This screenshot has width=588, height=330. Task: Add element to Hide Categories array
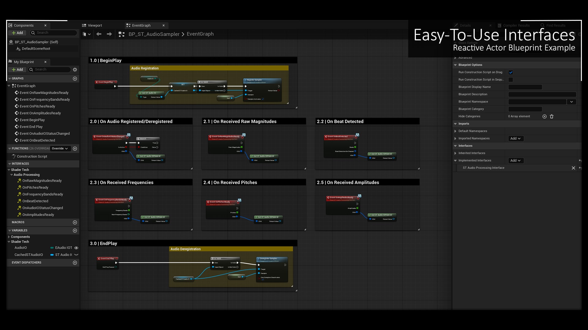tap(544, 116)
